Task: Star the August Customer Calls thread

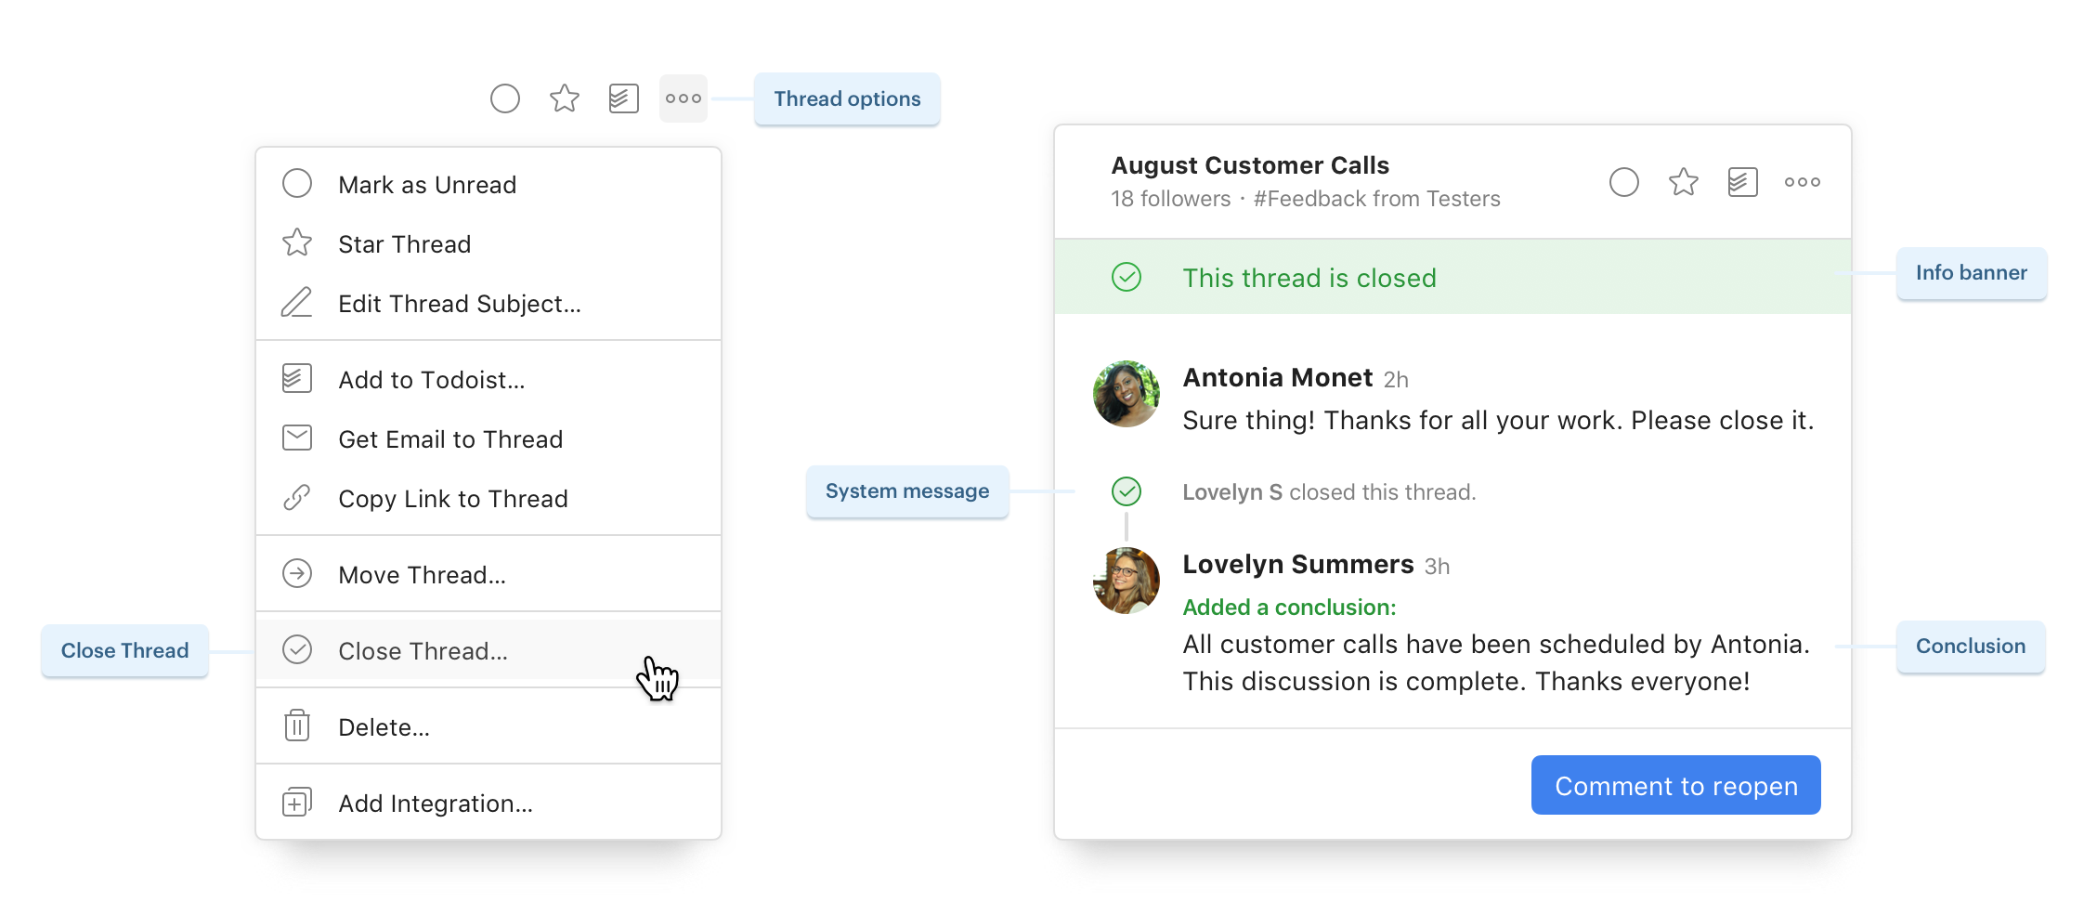Action: tap(1683, 182)
